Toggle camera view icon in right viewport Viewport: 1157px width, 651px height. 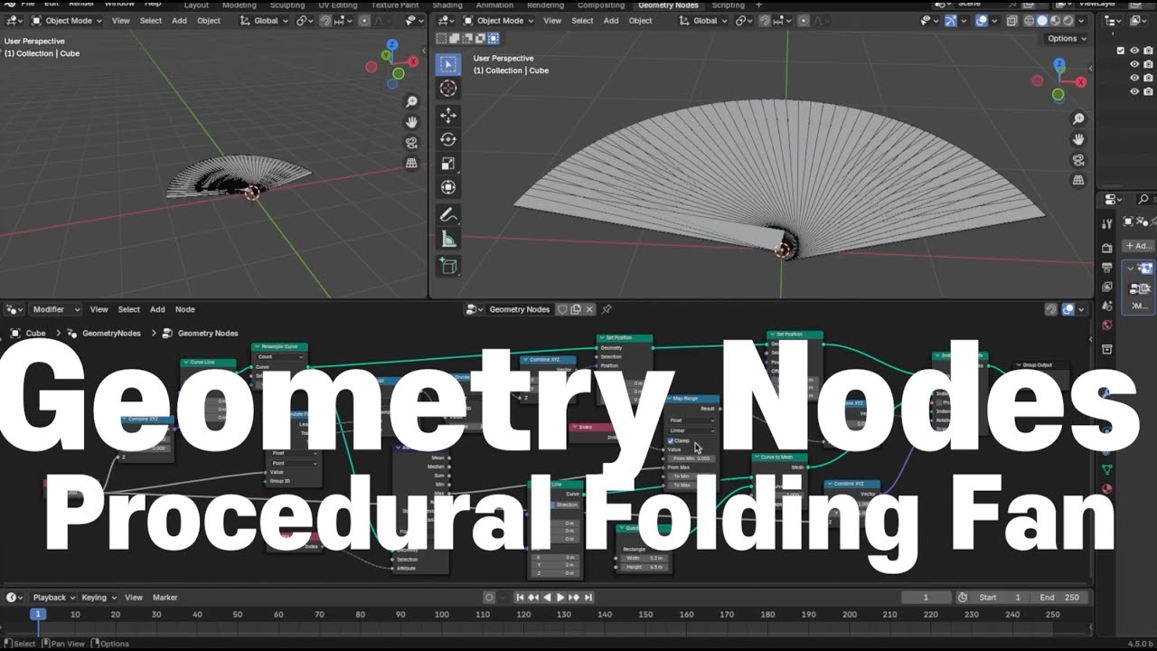coord(1078,160)
